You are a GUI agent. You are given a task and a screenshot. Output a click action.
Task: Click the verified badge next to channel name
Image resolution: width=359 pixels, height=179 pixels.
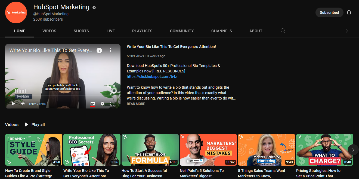(x=94, y=8)
